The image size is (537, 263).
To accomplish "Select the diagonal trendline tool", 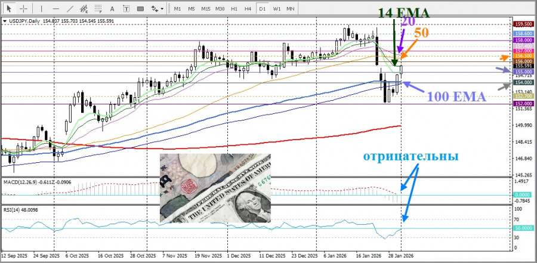I will 70,9.
